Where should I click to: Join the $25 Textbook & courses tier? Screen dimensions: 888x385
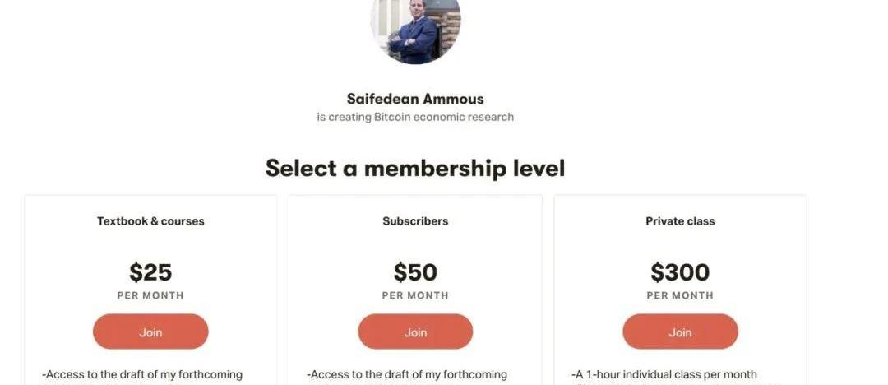[150, 332]
